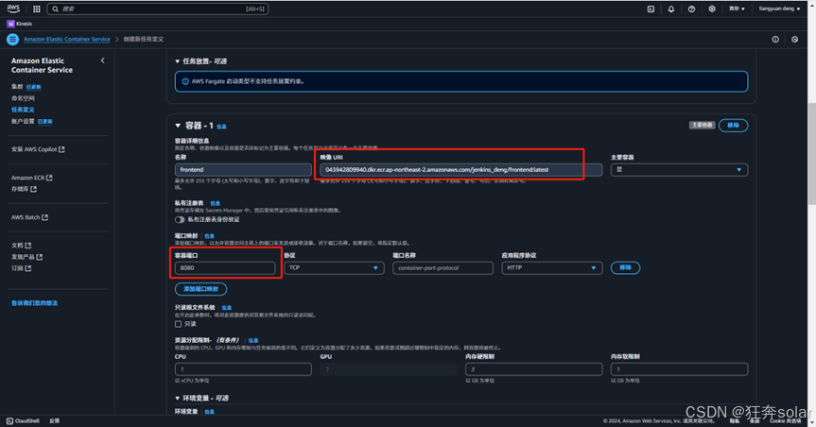The width and height of the screenshot is (816, 427).
Task: Click the 端口名称 input field
Action: [x=443, y=268]
